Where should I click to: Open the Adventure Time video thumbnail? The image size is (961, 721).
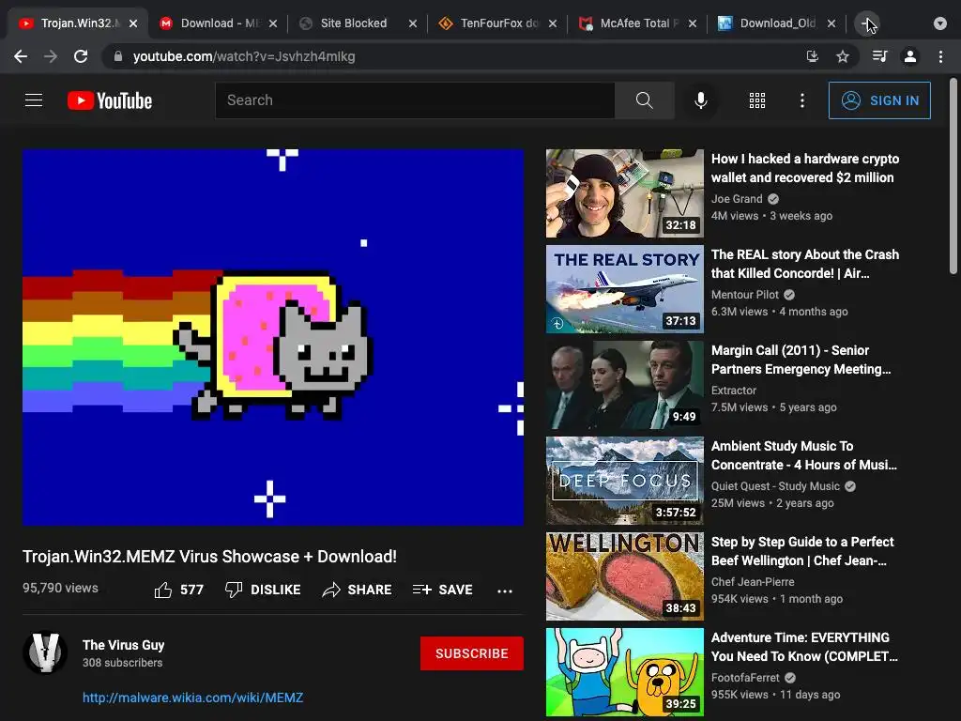(624, 672)
